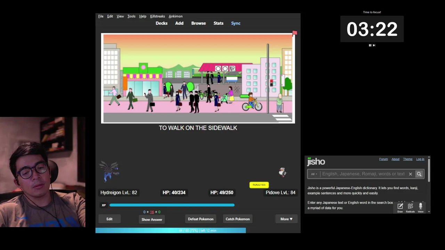
Task: Click Catch Pokemon button
Action: point(238,219)
